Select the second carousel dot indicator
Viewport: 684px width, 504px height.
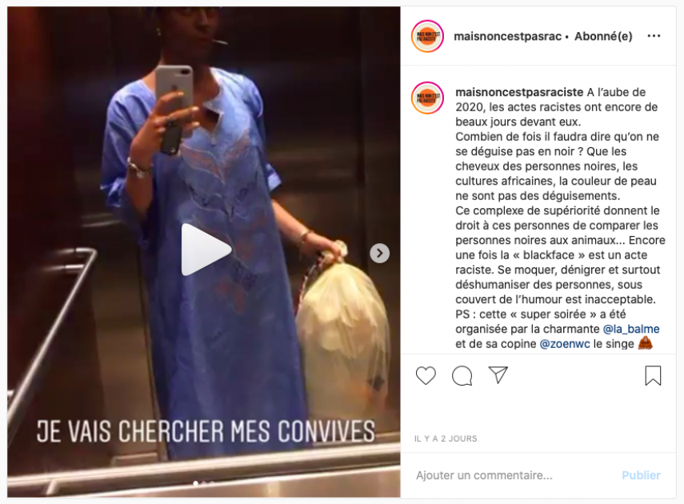point(204,483)
